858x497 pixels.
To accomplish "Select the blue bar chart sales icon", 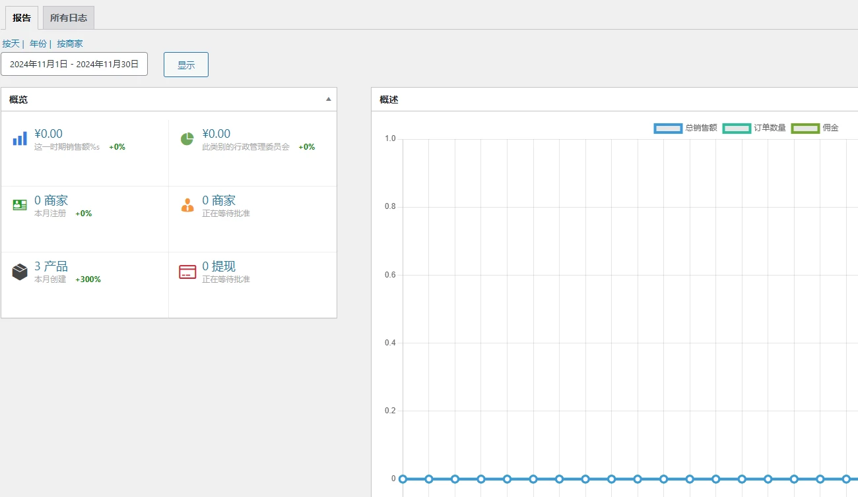I will point(19,138).
